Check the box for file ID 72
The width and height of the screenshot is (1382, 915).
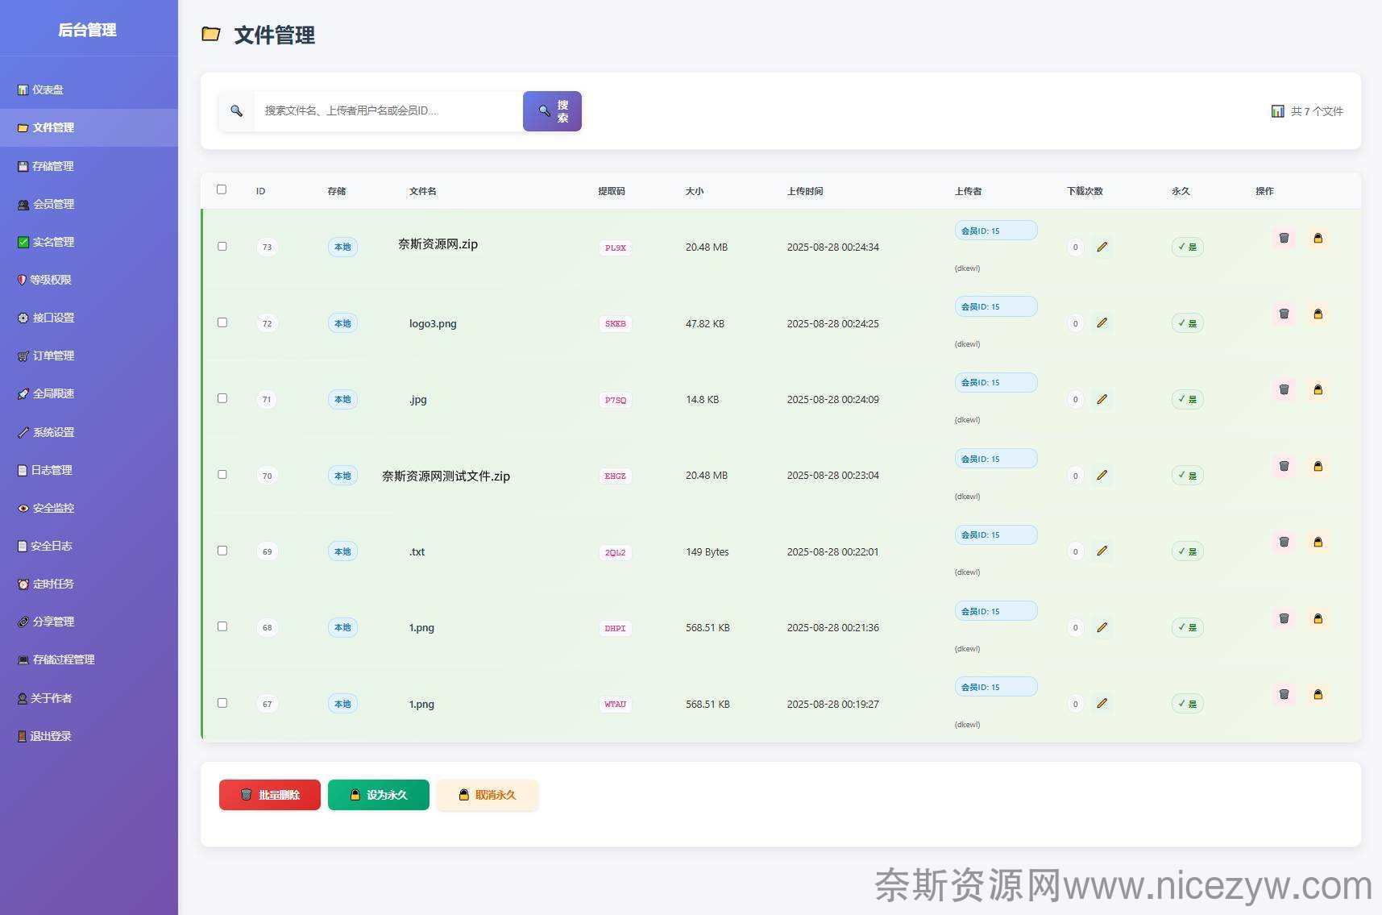click(x=222, y=322)
